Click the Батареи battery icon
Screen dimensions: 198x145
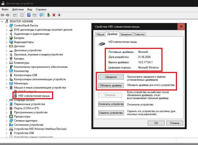click(11, 38)
